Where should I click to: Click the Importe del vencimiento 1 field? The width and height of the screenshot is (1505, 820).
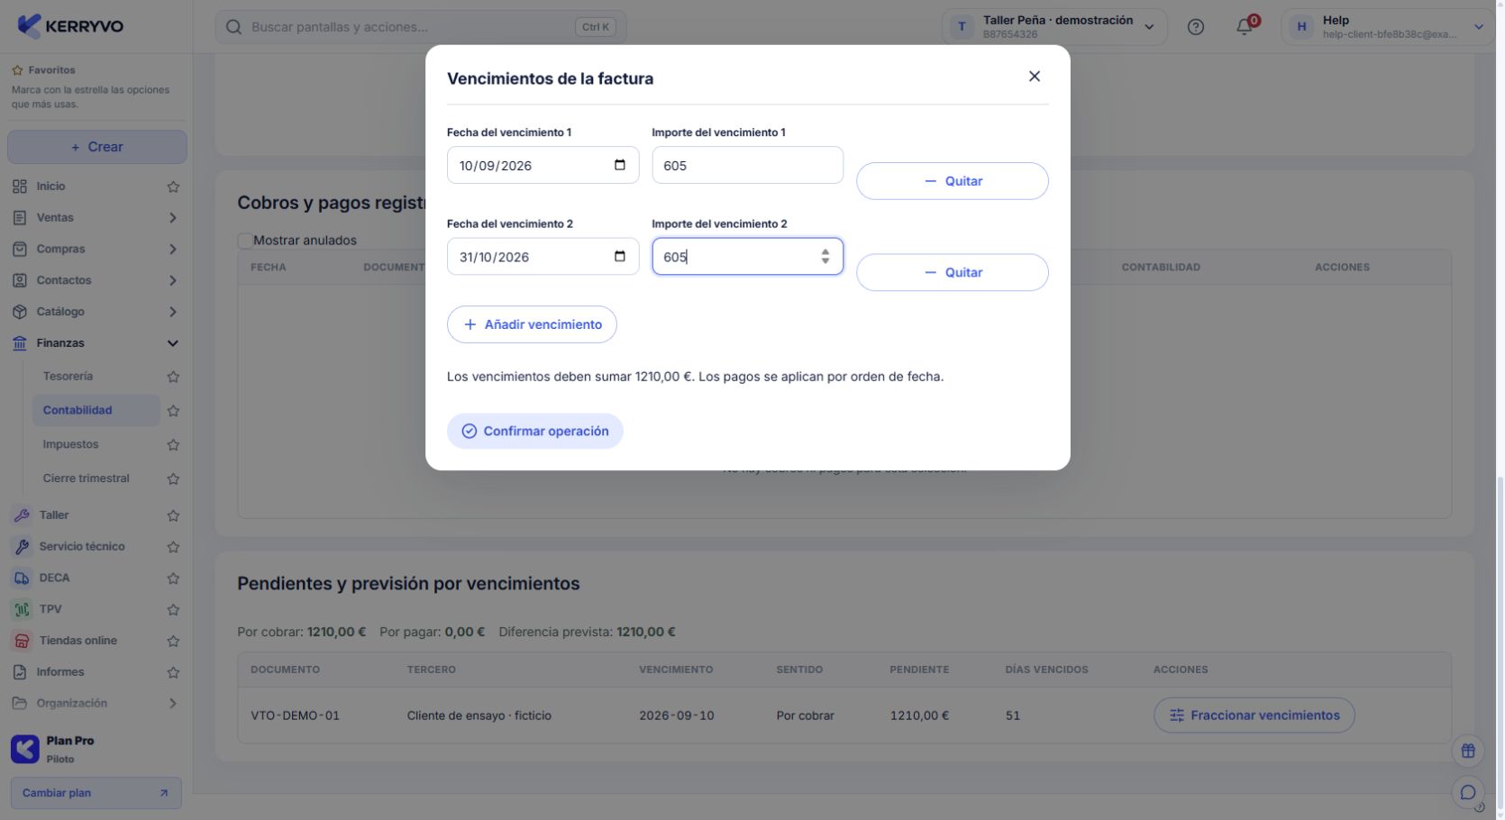[x=748, y=165]
